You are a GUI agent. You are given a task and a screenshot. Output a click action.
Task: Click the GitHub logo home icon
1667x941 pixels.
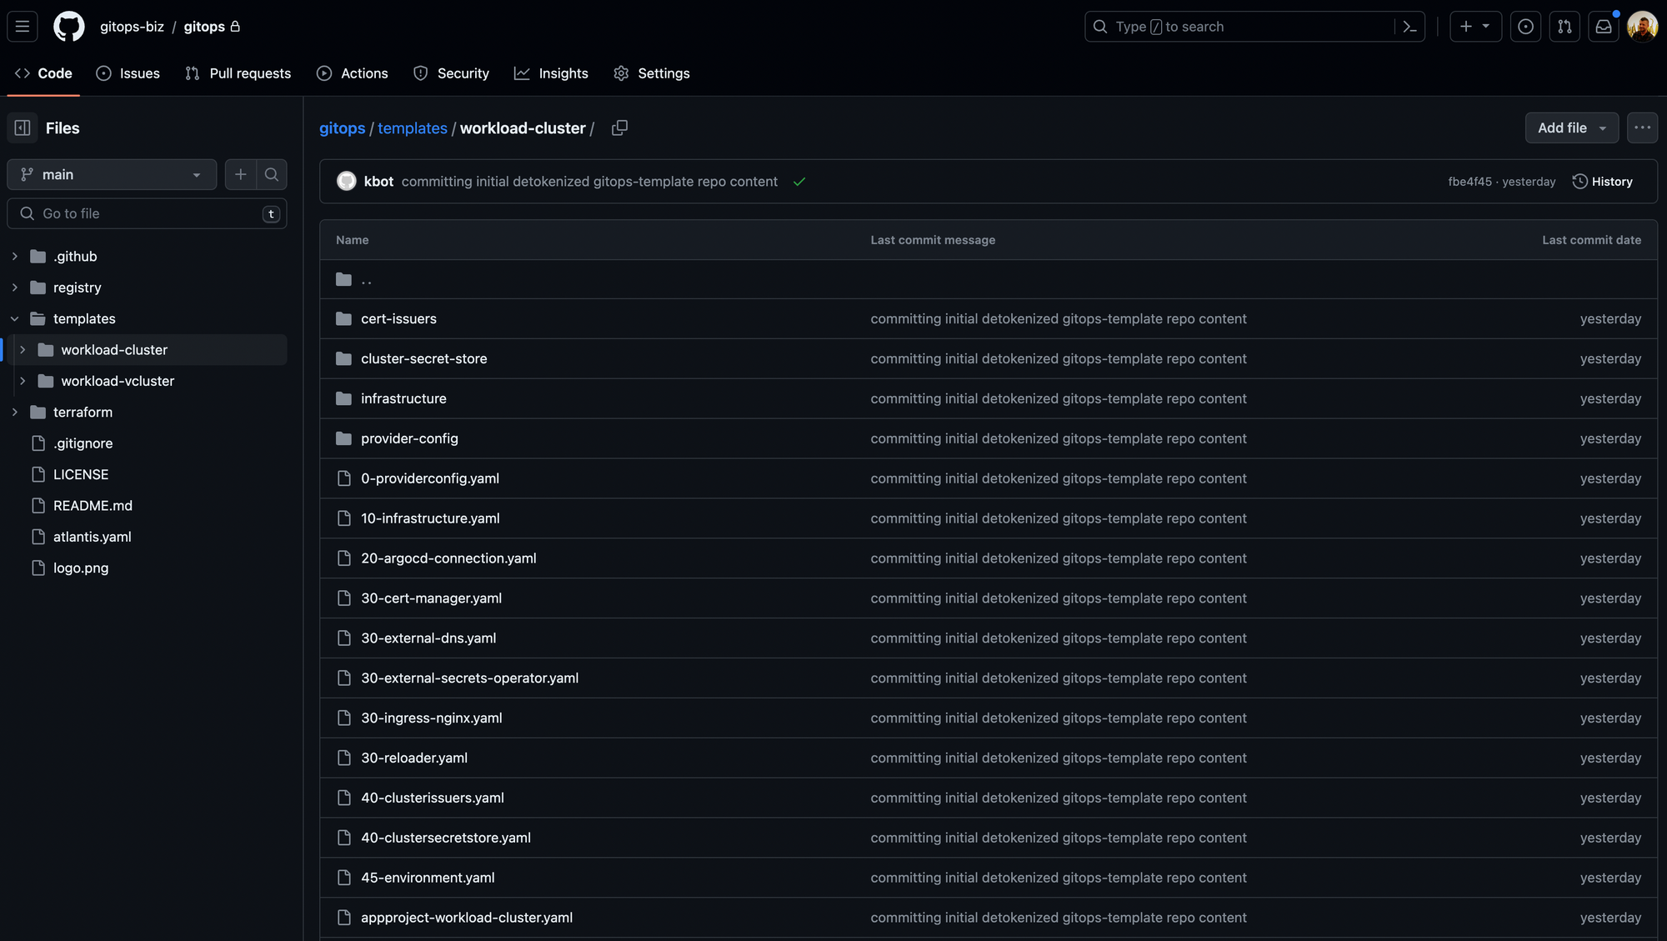coord(69,27)
